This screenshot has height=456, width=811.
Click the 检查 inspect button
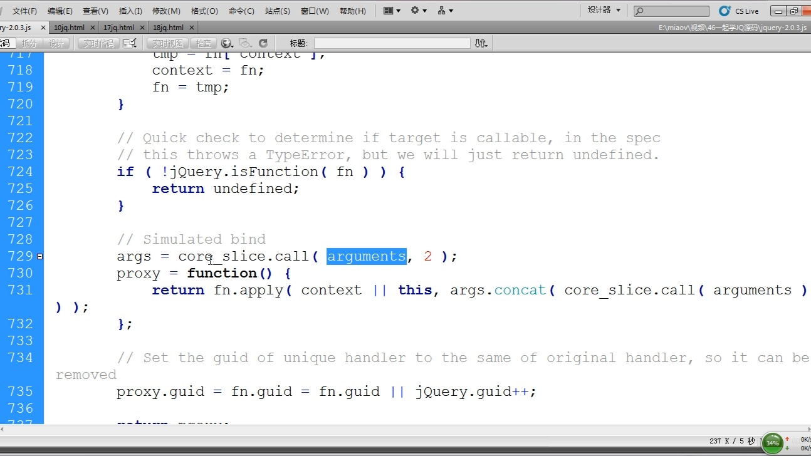(x=204, y=43)
